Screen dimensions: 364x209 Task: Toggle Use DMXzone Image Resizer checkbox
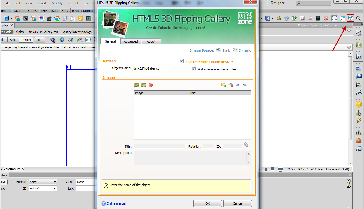coord(182,61)
